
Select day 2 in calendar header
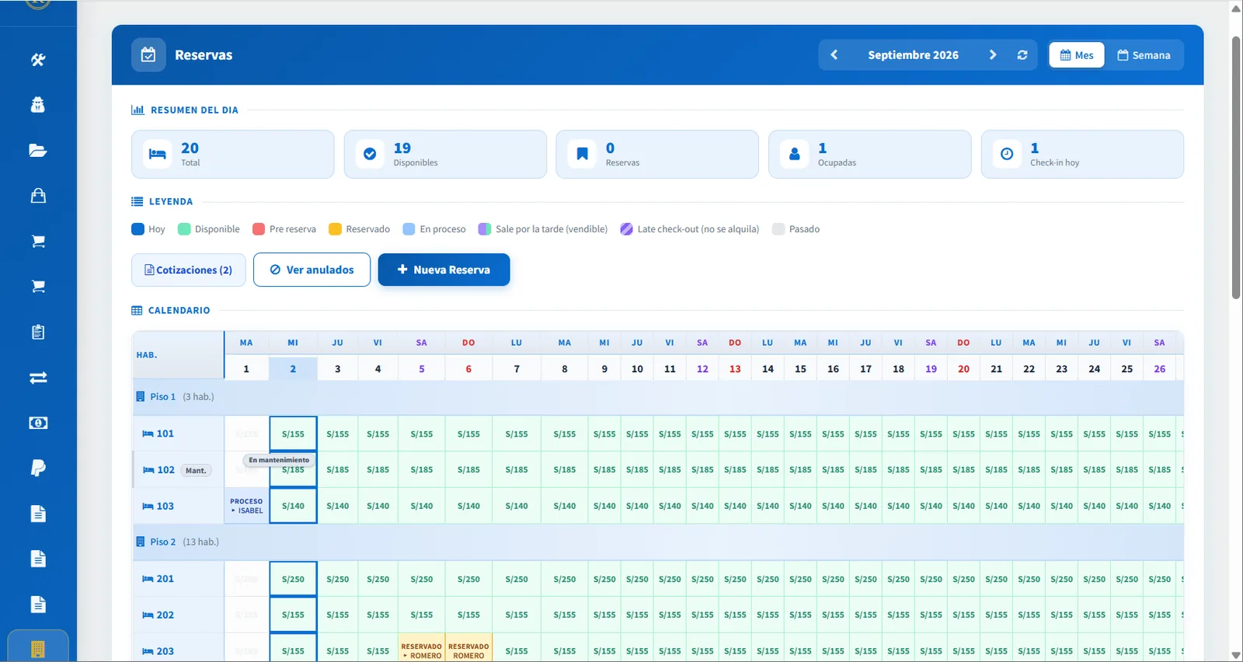(x=293, y=369)
